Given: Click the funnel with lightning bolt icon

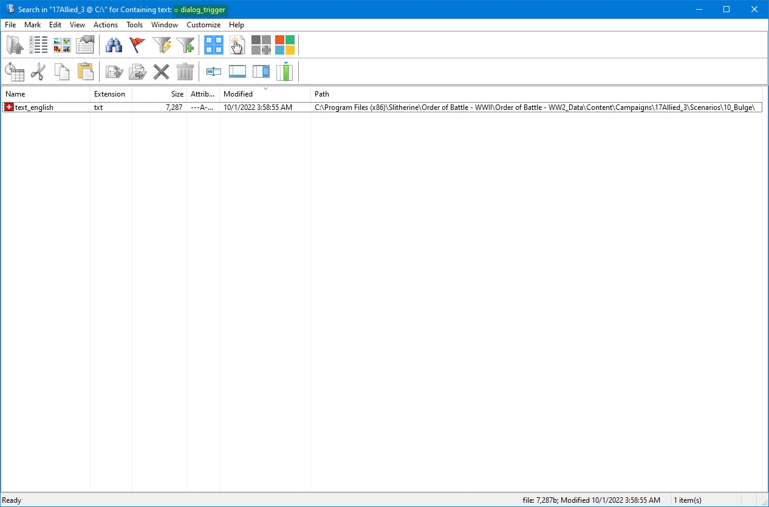Looking at the screenshot, I should (x=162, y=45).
